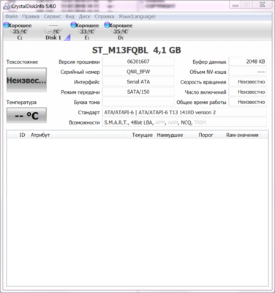Click the -- °C temperature button

(26, 116)
